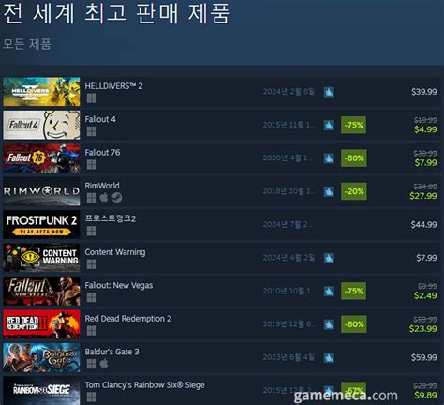This screenshot has width=444, height=405.
Task: Click the Windows platform icon under Fallout 4
Action: pyautogui.click(x=92, y=131)
